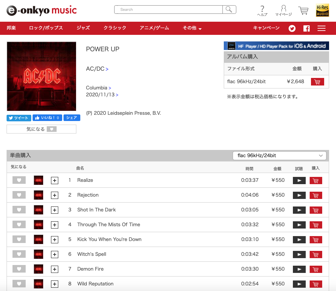The width and height of the screenshot is (336, 291).
Task: Add Shot In The Dark to cart
Action: [x=316, y=210]
